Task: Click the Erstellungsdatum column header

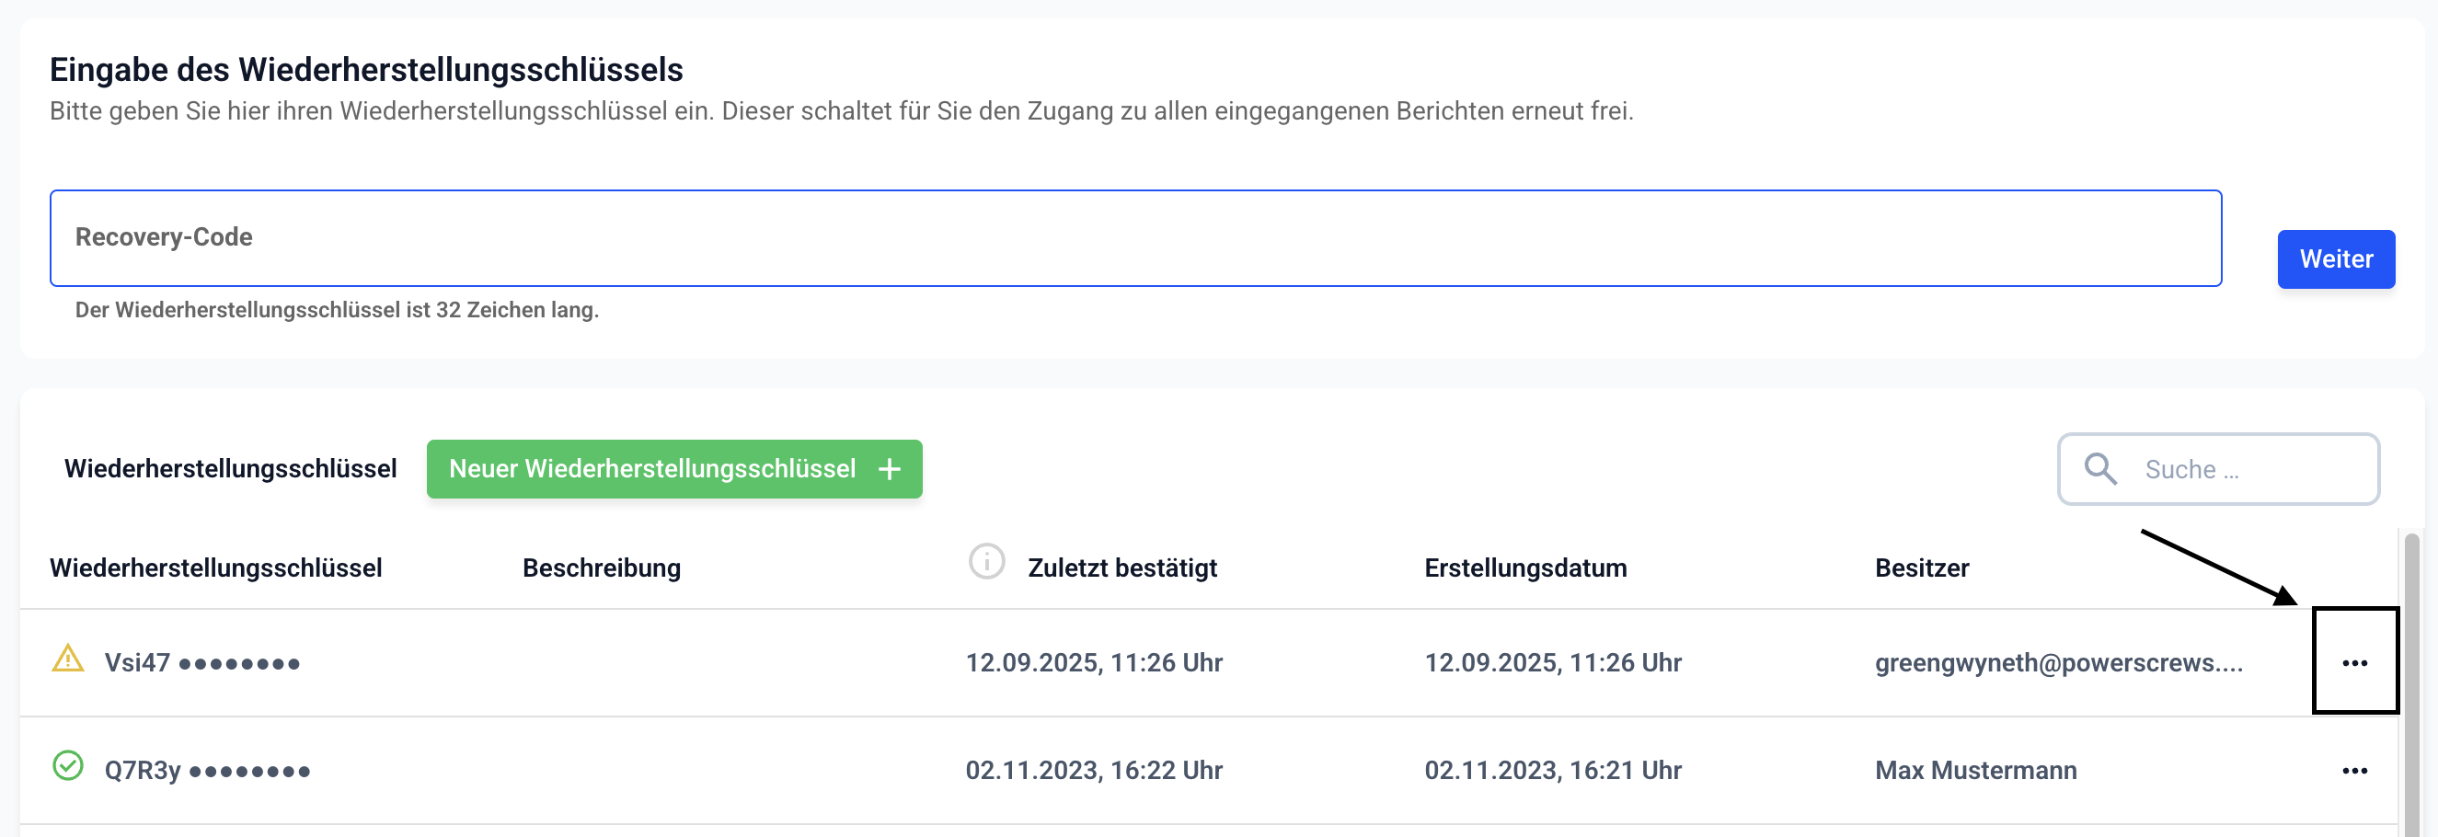Action: 1524,568
